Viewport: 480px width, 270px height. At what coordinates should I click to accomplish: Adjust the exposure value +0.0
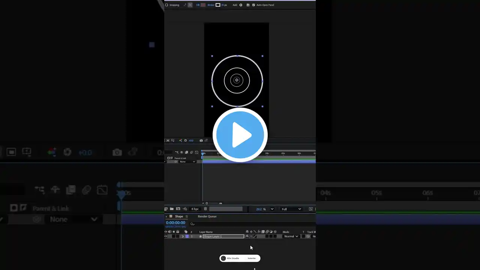click(191, 141)
